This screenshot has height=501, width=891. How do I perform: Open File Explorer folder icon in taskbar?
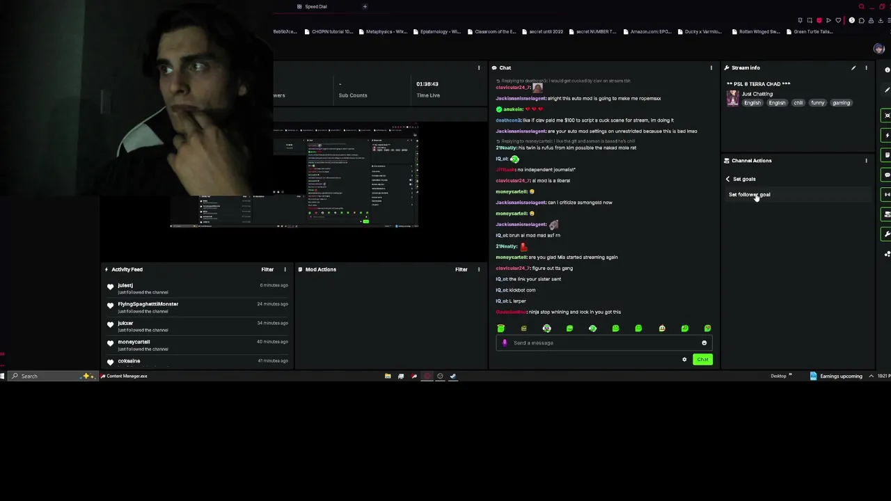pos(388,376)
